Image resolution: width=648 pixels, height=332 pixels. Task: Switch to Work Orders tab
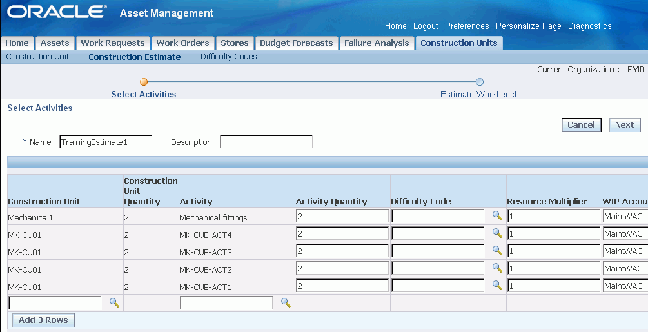[182, 43]
